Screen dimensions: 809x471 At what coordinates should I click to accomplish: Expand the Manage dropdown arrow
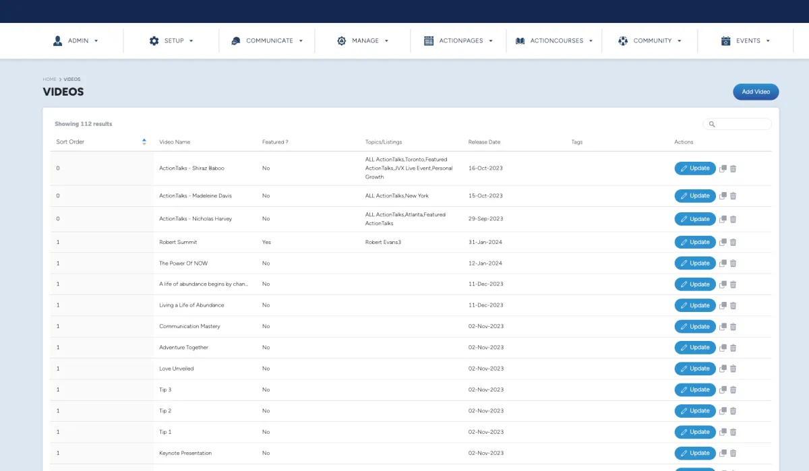[x=386, y=41]
